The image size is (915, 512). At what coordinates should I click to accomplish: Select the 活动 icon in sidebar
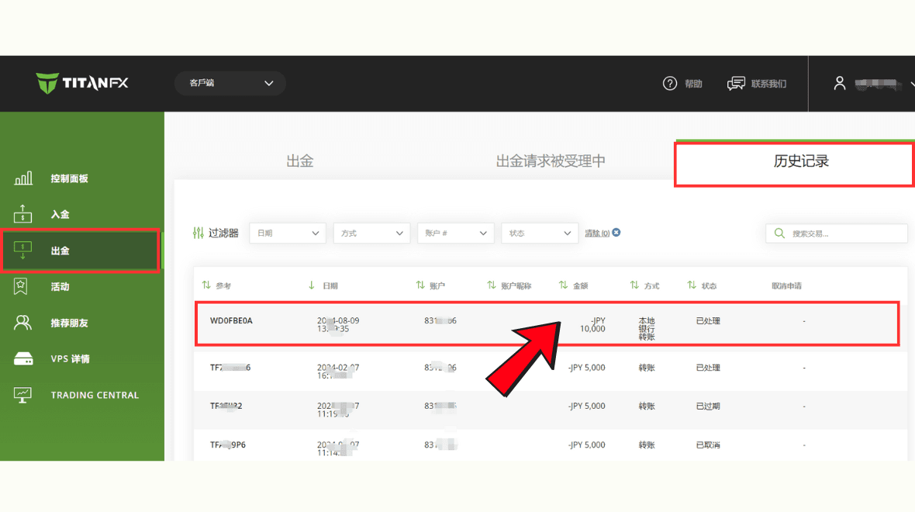click(22, 286)
